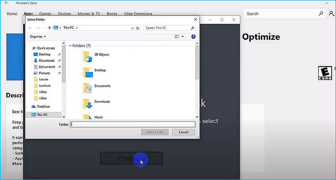The width and height of the screenshot is (336, 180).
Task: Open the Home tab in Microsoft Store
Action: click(12, 14)
